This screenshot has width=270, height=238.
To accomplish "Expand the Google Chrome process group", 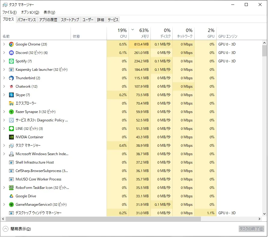I will click(x=4, y=44).
